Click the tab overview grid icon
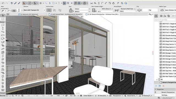Image resolution: width=176 pixels, height=99 pixels. point(8,14)
